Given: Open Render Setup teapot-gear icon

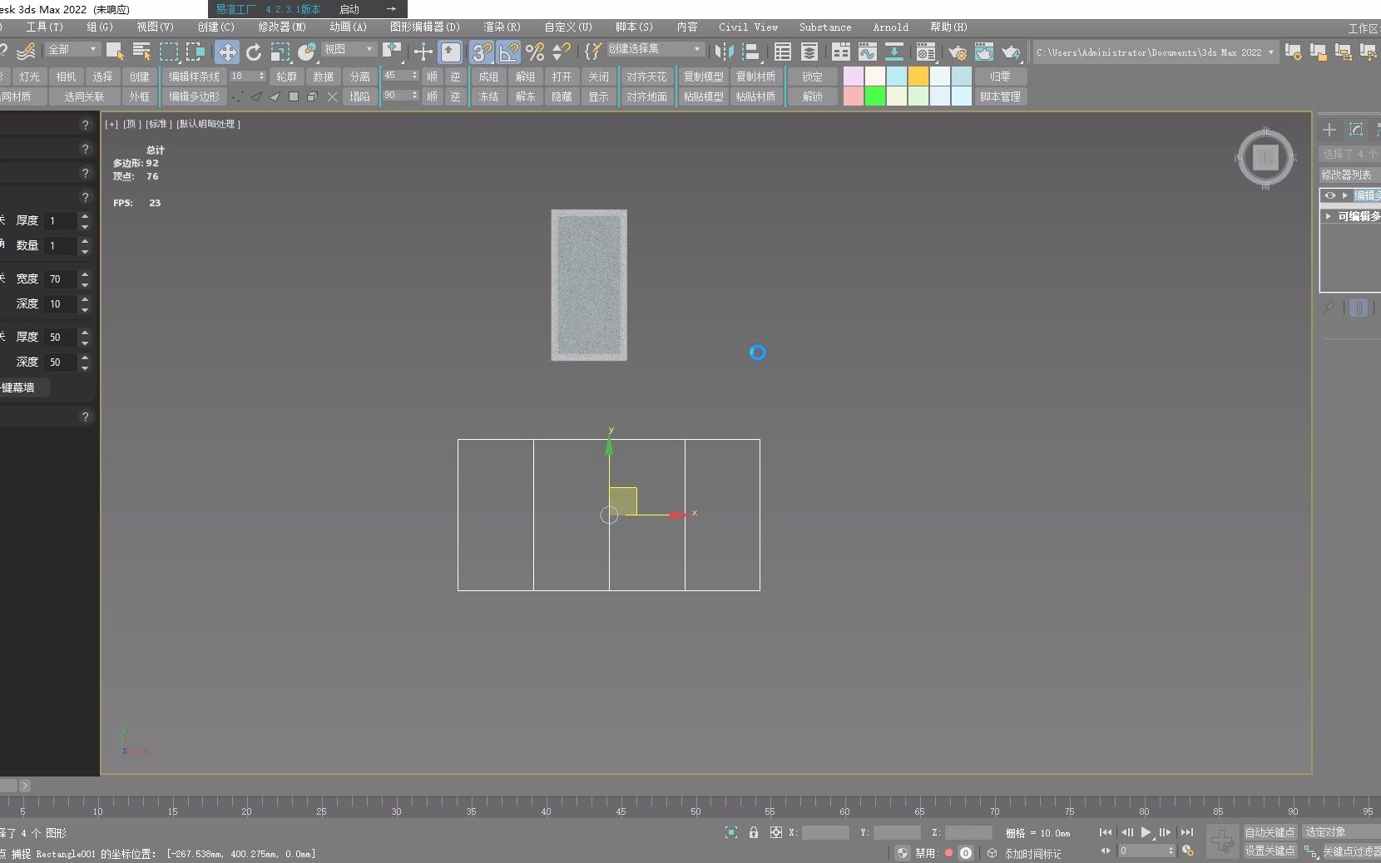Looking at the screenshot, I should 958,52.
